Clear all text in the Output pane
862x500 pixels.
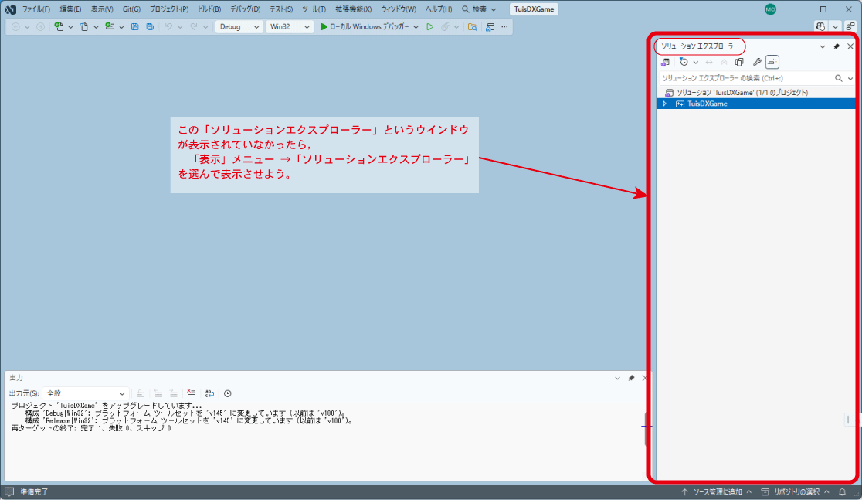192,393
